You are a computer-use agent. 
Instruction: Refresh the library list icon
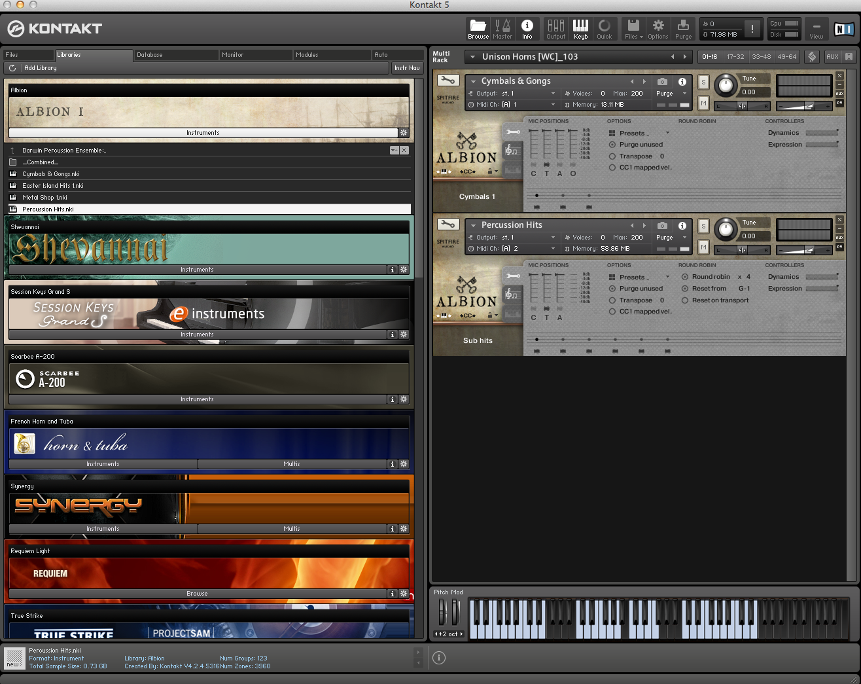coord(12,68)
